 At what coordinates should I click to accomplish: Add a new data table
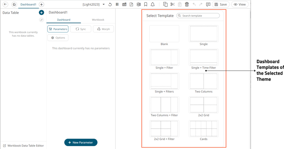[42, 12]
